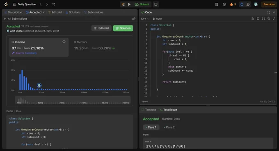Switch to the Solutions tab

[73, 12]
